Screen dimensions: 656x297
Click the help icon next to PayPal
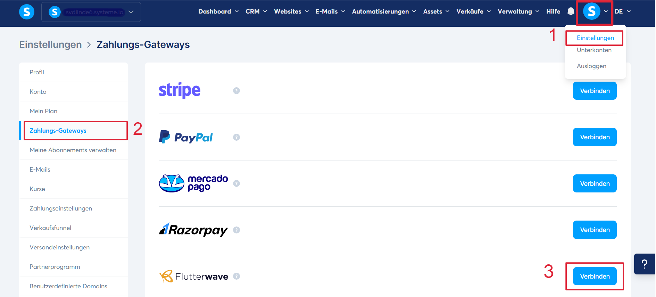click(236, 137)
